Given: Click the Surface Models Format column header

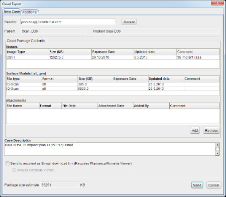Looking at the screenshot, I should tap(59, 79).
